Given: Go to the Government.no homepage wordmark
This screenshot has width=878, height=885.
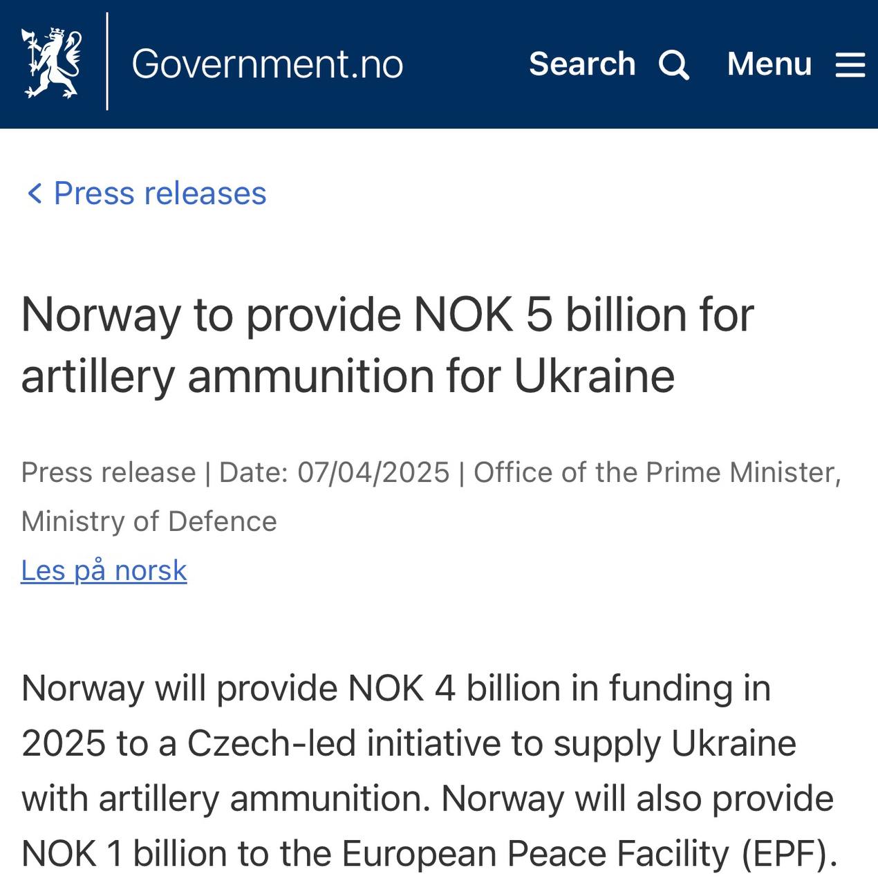Looking at the screenshot, I should (267, 64).
